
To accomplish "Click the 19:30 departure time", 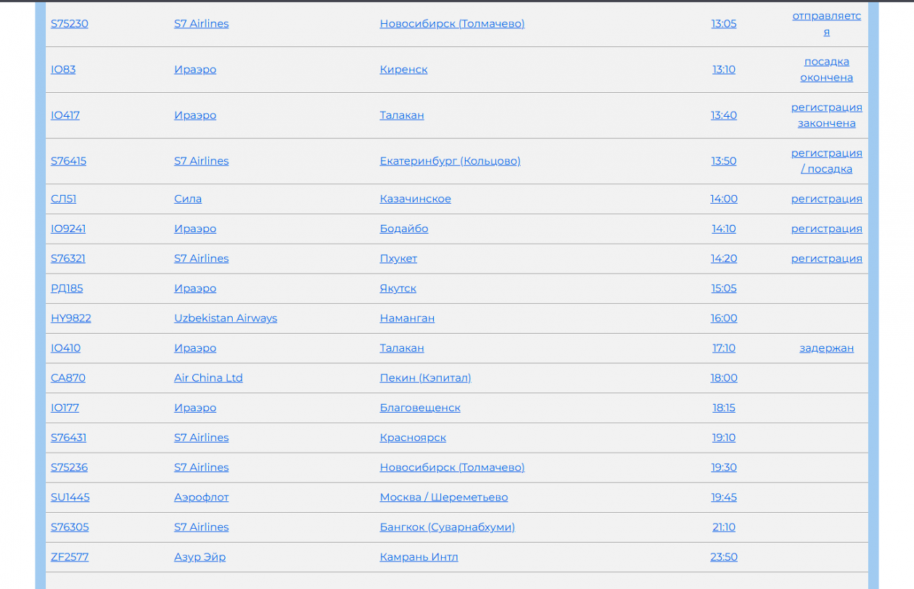I will pos(723,467).
